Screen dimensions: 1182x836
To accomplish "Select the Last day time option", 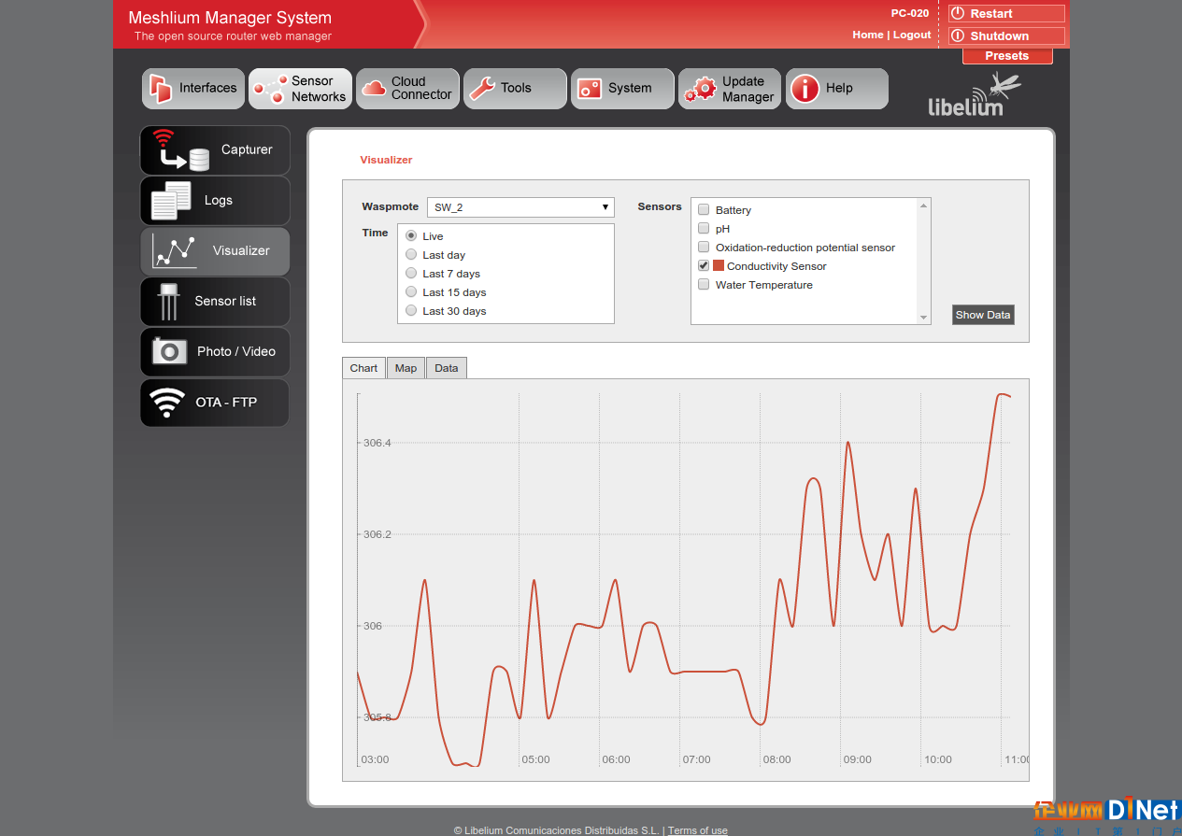I will (x=411, y=254).
